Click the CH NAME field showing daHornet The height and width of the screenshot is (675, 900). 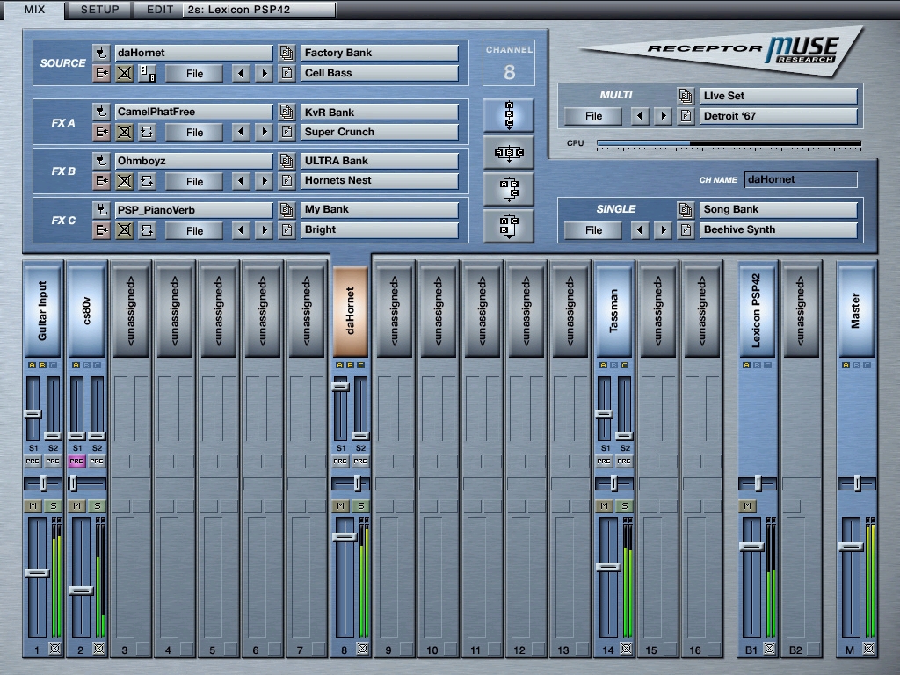(x=802, y=179)
